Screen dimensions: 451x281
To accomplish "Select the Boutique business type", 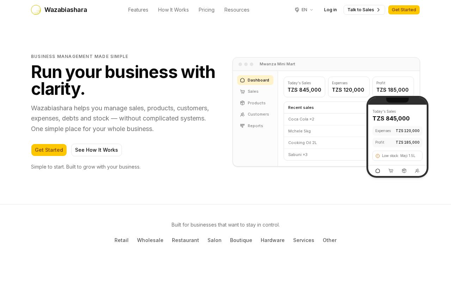I will coord(241,240).
